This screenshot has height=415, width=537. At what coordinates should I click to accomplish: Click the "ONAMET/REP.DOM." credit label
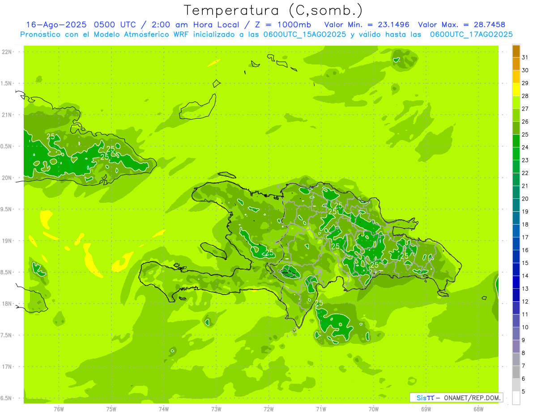[x=471, y=398]
